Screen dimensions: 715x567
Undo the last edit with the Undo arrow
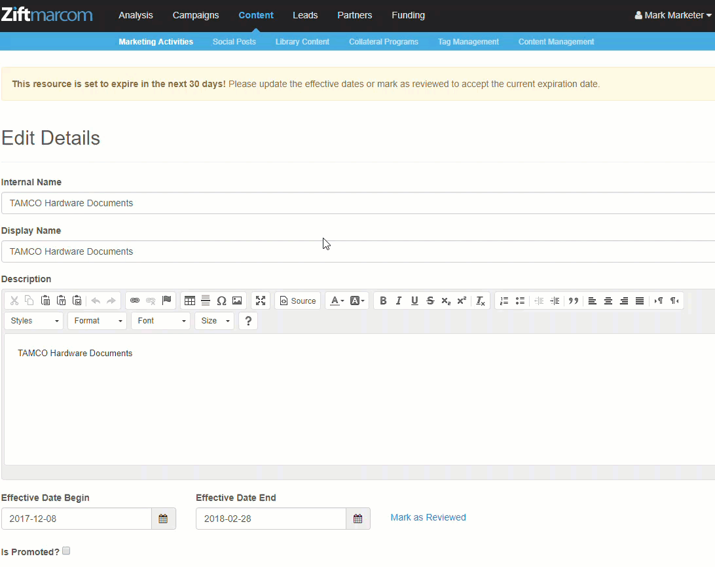click(x=96, y=301)
